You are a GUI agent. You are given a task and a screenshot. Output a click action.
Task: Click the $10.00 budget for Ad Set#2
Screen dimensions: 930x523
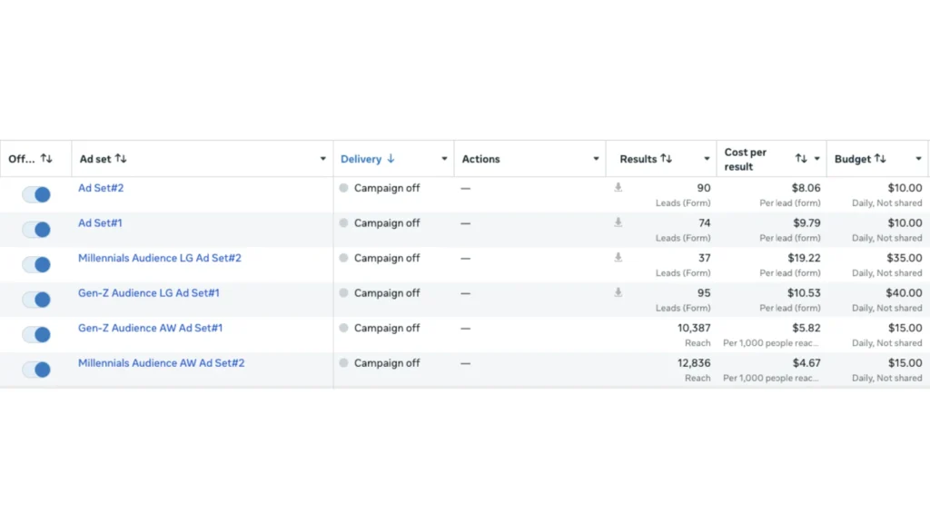pos(905,188)
